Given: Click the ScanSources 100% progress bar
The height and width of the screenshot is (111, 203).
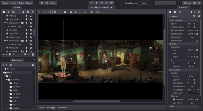Looking at the screenshot, I should click(144, 3).
